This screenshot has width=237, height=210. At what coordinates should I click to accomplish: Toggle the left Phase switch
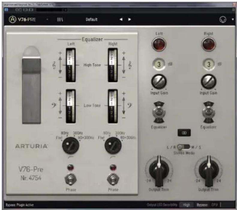point(70,179)
